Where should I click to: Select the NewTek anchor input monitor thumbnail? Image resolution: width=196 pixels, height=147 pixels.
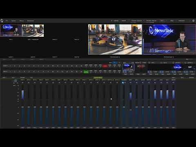11,31
